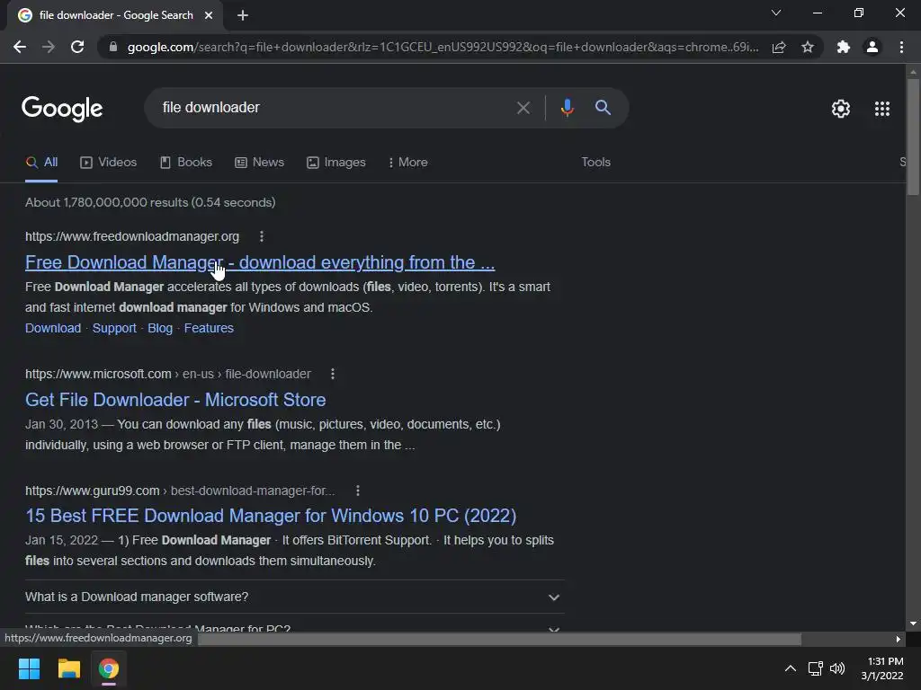The height and width of the screenshot is (690, 921).
Task: Click the freedownloadmanager.org URL text
Action: 132,236
